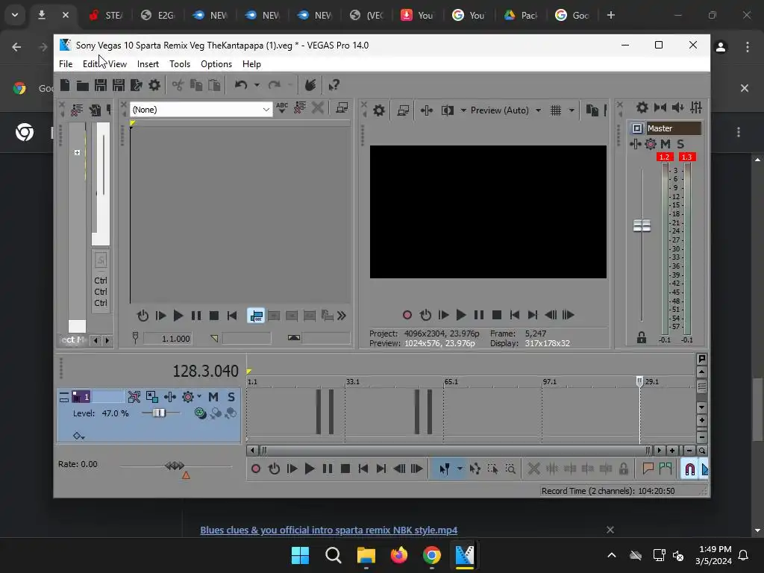Viewport: 764px width, 573px height.
Task: Click the compositing mode icon on track 1
Action: 200,413
